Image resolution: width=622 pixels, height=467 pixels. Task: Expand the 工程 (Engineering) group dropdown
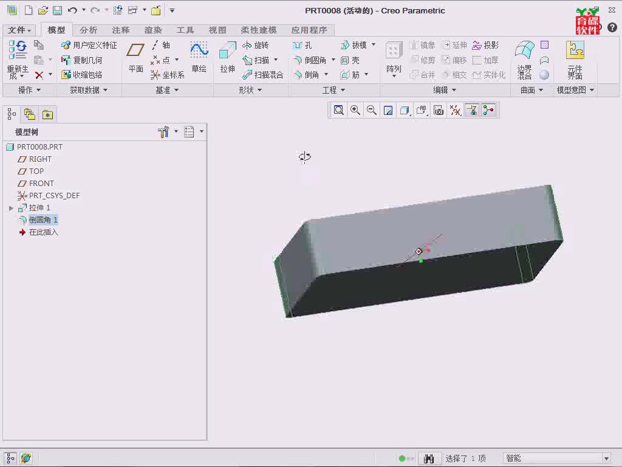[x=333, y=90]
